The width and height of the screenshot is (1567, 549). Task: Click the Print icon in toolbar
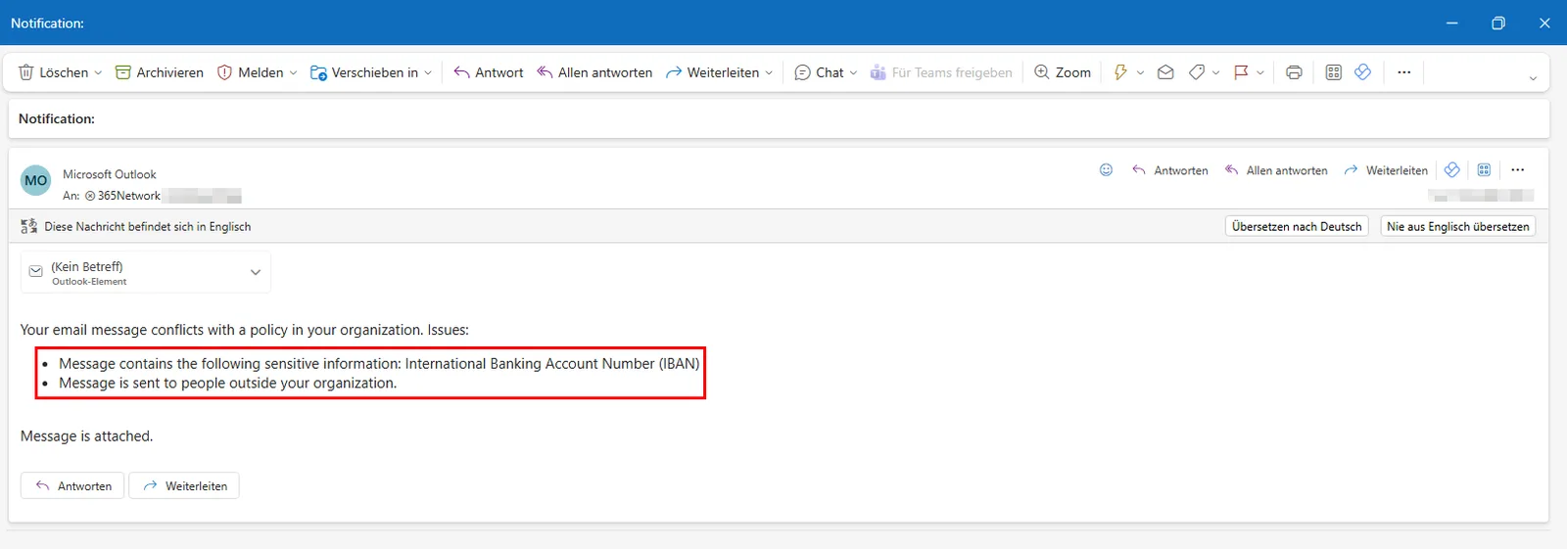click(1294, 72)
